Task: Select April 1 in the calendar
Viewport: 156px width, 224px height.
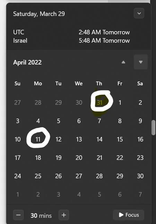Action: click(120, 103)
